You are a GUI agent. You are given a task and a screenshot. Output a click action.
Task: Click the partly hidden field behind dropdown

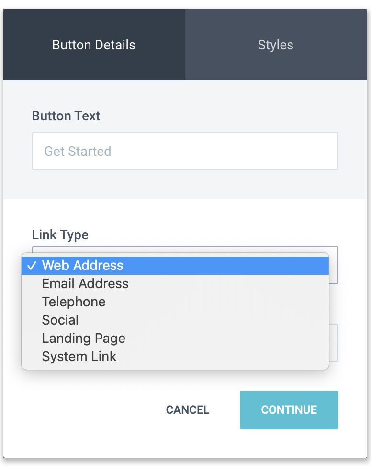(x=334, y=343)
